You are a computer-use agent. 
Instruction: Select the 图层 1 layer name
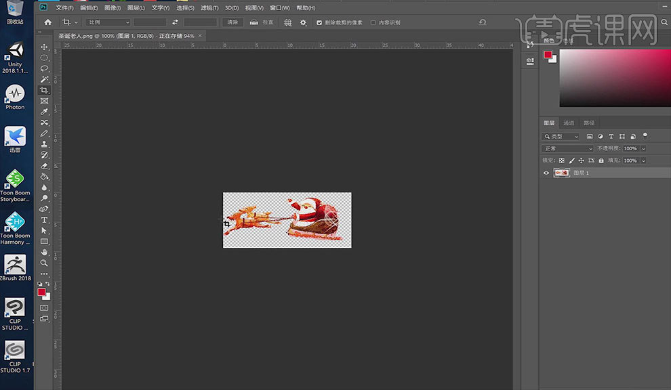point(581,173)
